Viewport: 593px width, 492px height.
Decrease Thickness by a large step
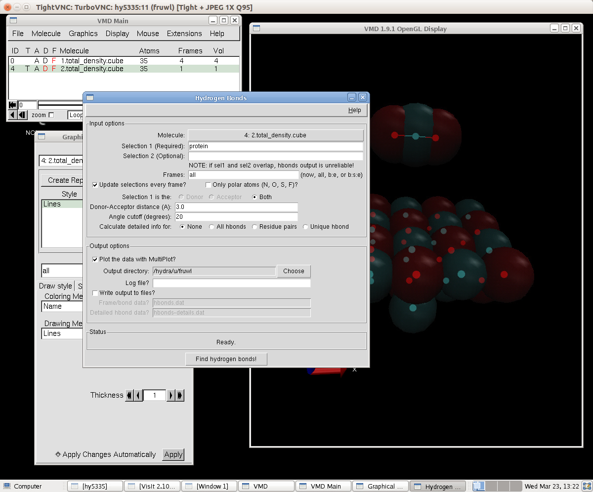129,395
